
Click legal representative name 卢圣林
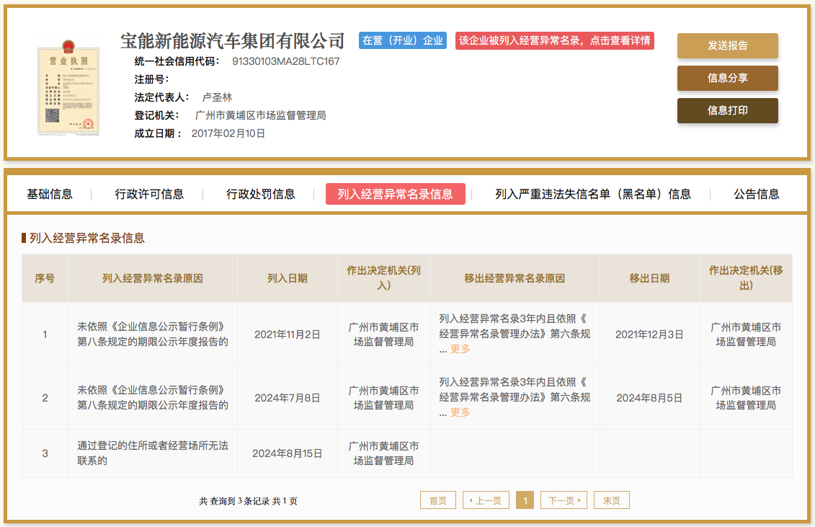(217, 97)
